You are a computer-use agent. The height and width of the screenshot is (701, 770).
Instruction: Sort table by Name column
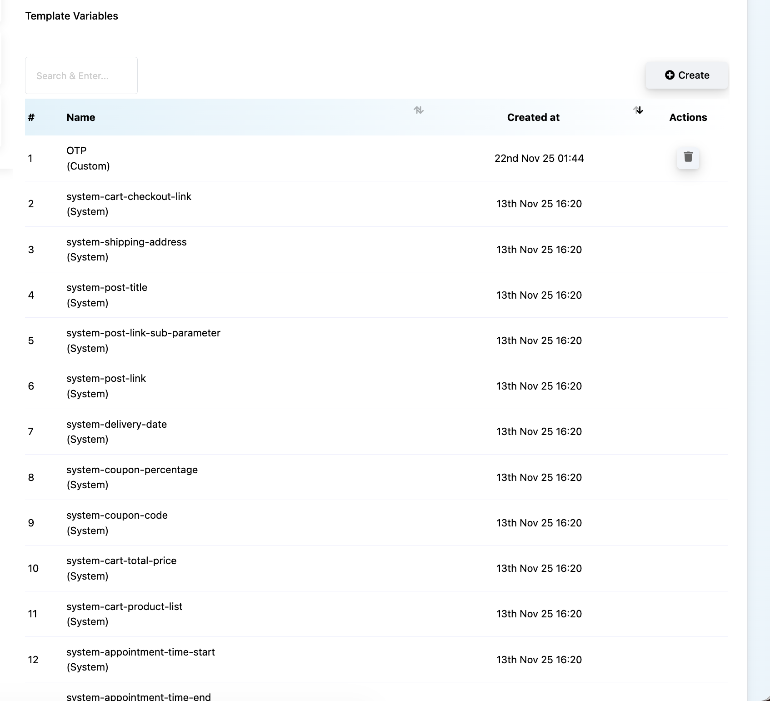pos(418,110)
